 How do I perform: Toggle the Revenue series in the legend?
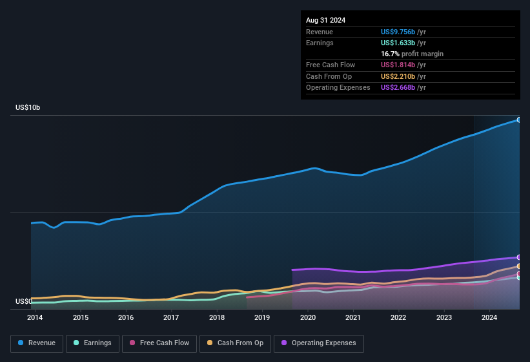[x=37, y=343]
